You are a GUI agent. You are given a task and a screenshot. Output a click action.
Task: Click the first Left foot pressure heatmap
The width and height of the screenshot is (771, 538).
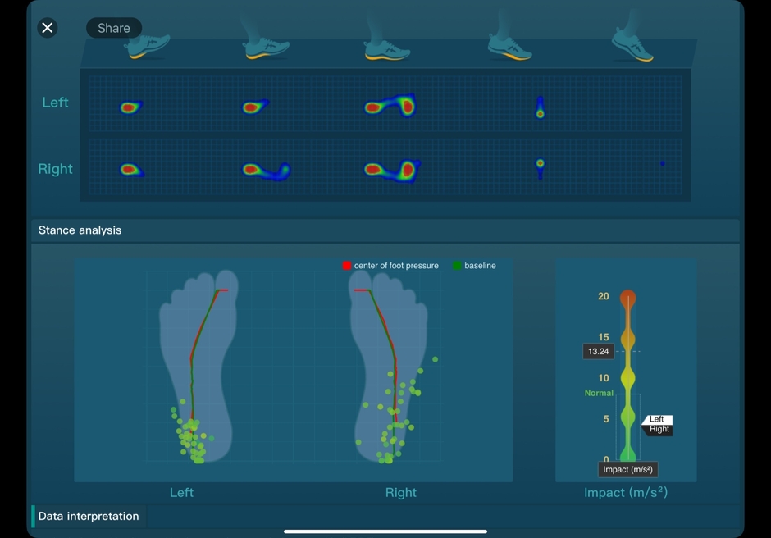click(x=130, y=107)
